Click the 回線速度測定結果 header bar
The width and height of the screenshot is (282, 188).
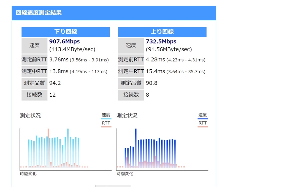pyautogui.click(x=114, y=13)
